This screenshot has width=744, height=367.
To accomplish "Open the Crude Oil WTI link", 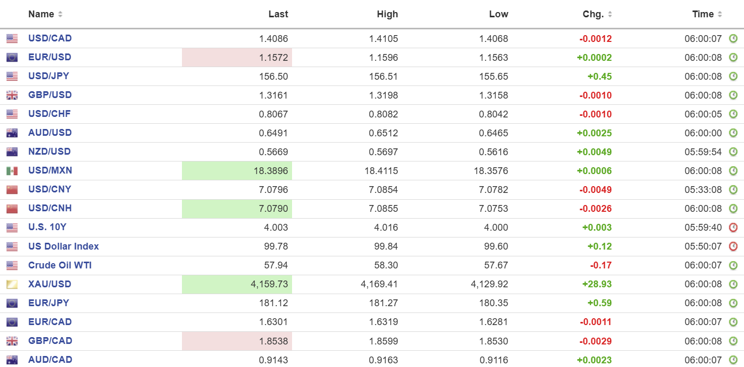I will (60, 265).
